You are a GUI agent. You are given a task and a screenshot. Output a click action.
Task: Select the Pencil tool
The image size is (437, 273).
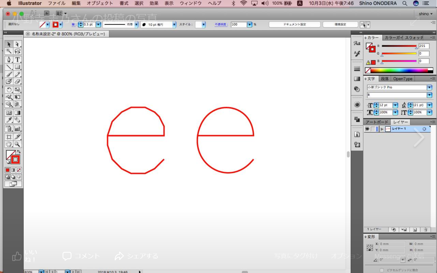point(17,74)
